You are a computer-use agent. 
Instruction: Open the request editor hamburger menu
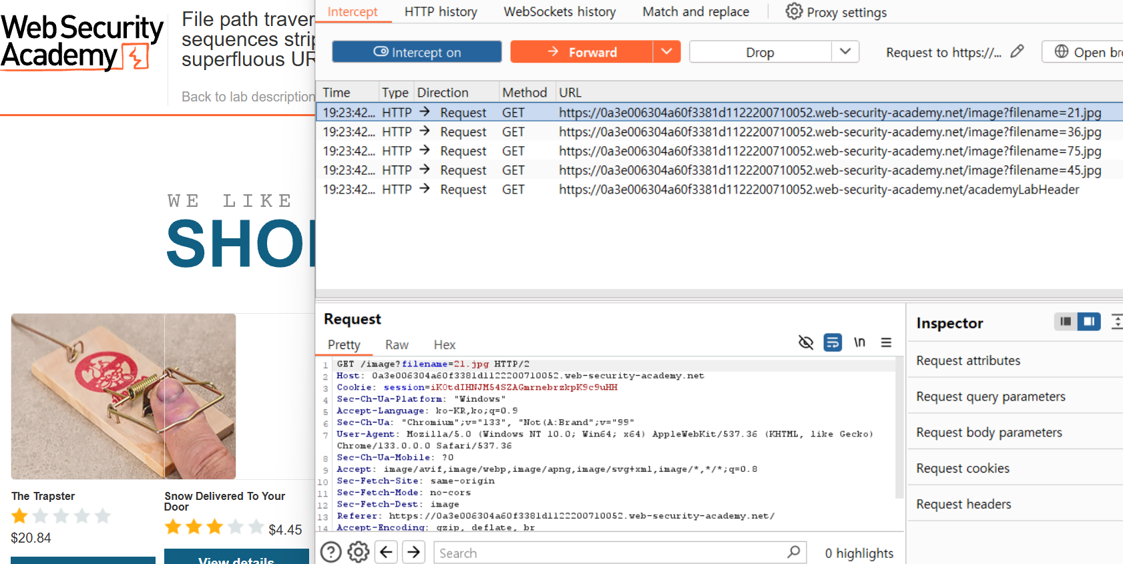886,342
